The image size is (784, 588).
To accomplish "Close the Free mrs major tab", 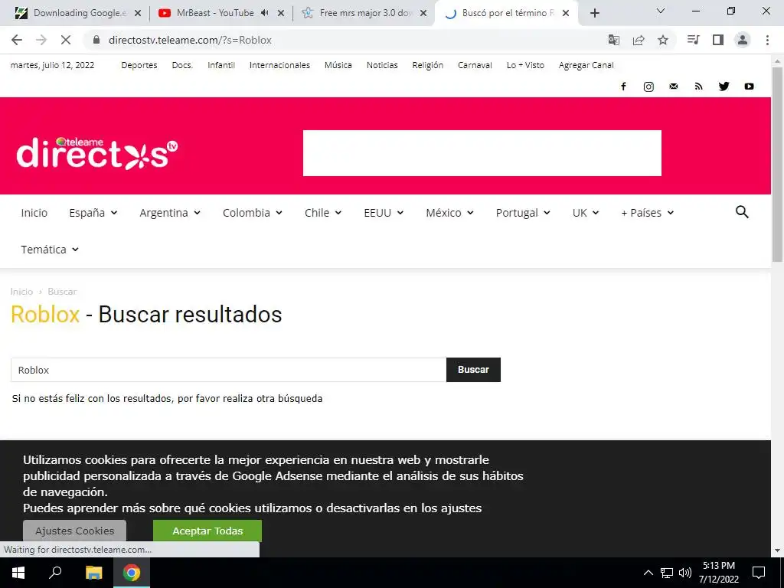I will tap(423, 13).
